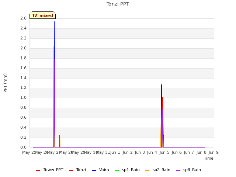Click the 1.8 y-axis tick label
Image resolution: width=236 pixels, height=177 pixels.
(x=23, y=58)
